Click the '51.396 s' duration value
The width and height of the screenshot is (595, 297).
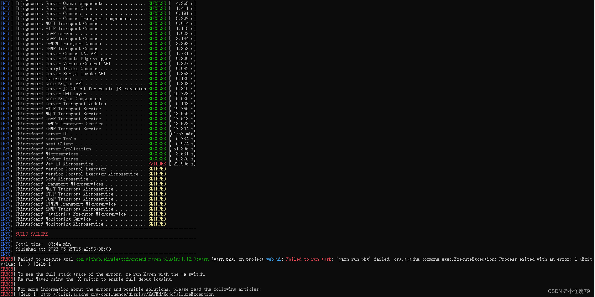(184, 149)
